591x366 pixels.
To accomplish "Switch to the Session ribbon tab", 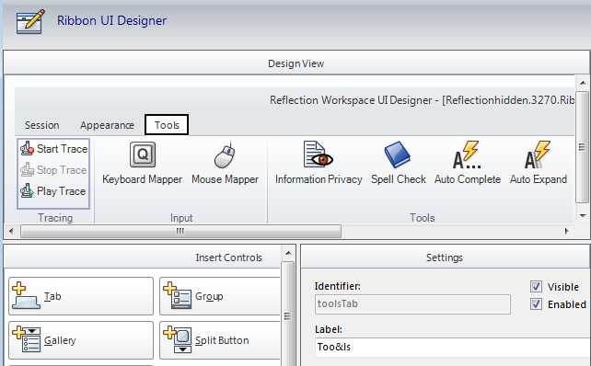I will pos(41,125).
